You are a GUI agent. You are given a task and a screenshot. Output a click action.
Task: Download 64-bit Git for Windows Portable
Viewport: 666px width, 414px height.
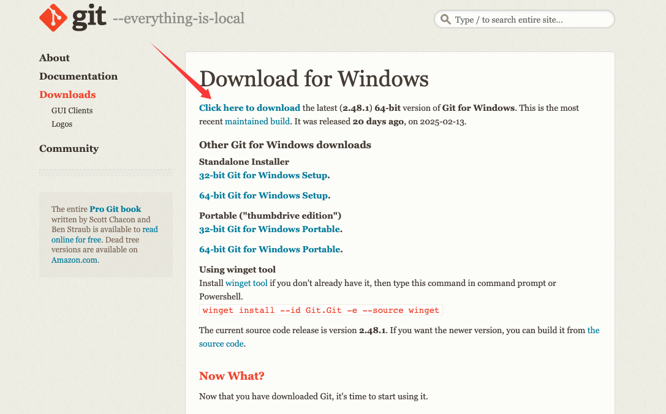(270, 249)
